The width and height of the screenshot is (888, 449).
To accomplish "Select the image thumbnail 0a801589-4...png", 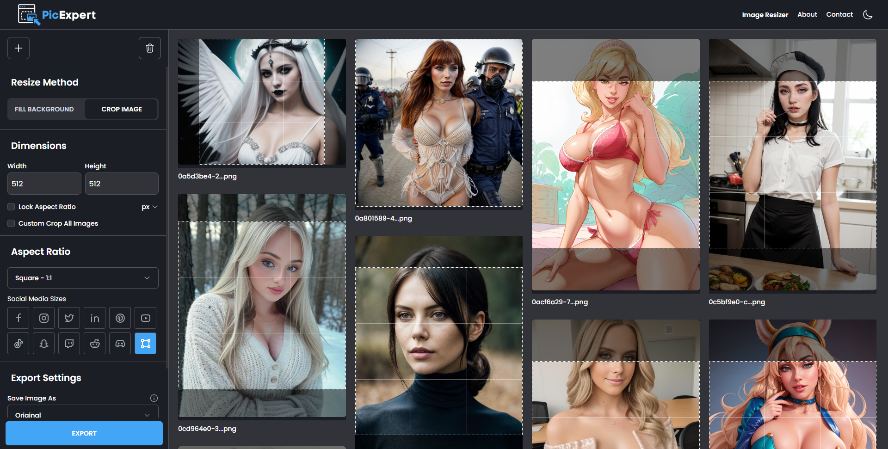I will click(x=439, y=123).
